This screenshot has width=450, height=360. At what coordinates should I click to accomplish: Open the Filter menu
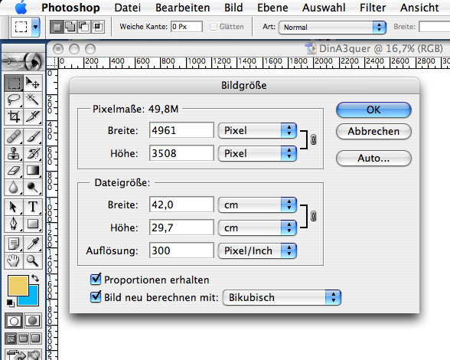[x=373, y=8]
